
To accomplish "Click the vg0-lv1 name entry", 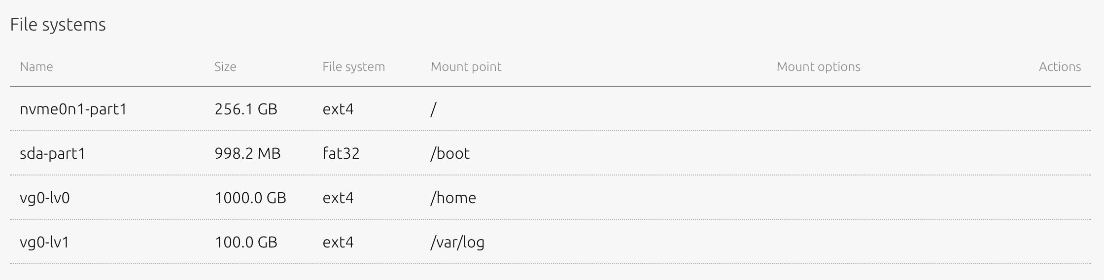I will tap(44, 242).
